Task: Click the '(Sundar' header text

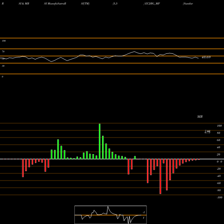Action: tap(188, 4)
